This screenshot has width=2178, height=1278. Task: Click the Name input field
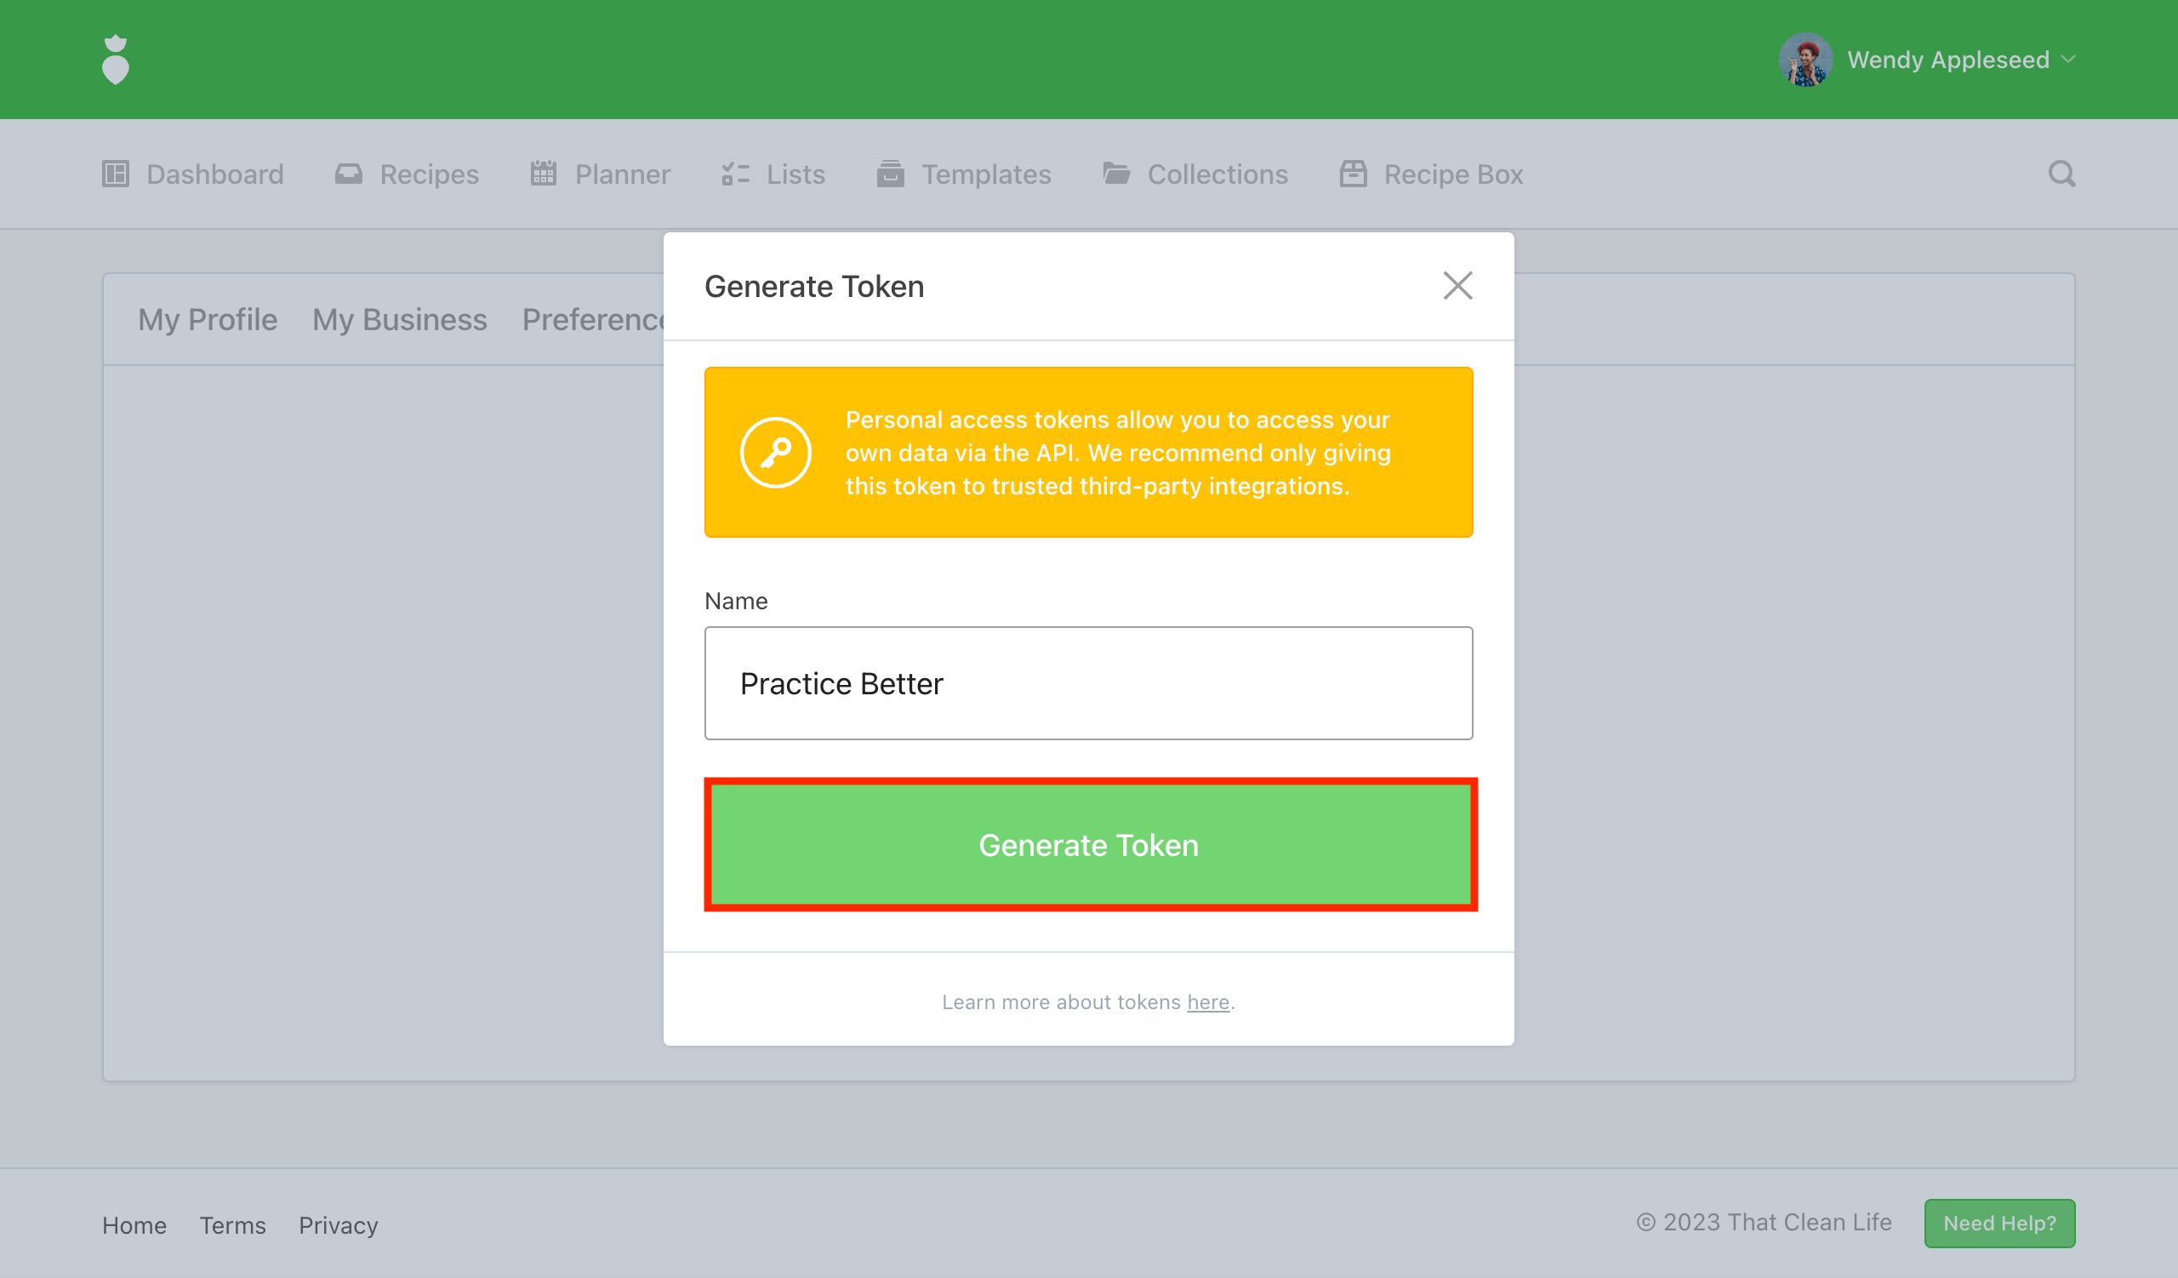pos(1088,682)
